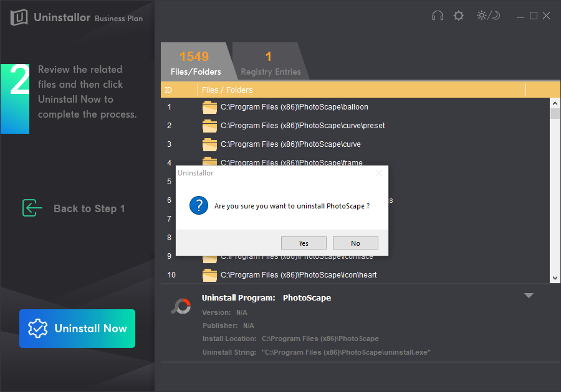
Task: Click the Uninstall Now button
Action: click(x=77, y=329)
